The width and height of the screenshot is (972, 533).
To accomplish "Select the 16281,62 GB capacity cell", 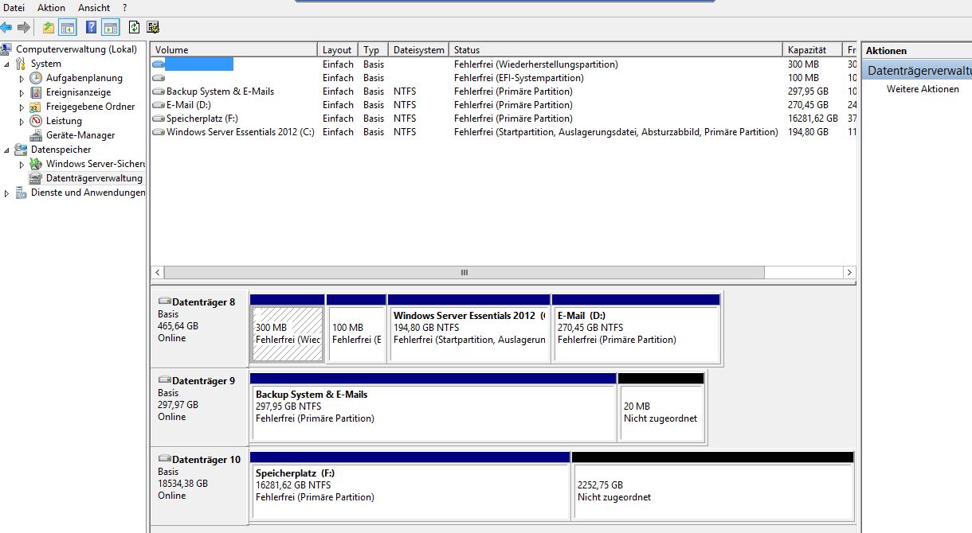I will point(813,119).
